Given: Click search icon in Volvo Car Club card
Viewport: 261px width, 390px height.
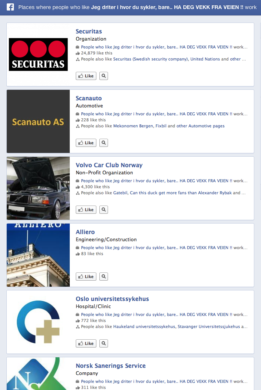Looking at the screenshot, I should pos(103,210).
